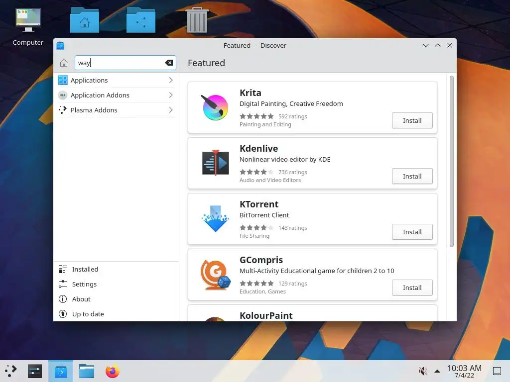Click the Applications category icon
The width and height of the screenshot is (510, 382).
click(x=63, y=80)
